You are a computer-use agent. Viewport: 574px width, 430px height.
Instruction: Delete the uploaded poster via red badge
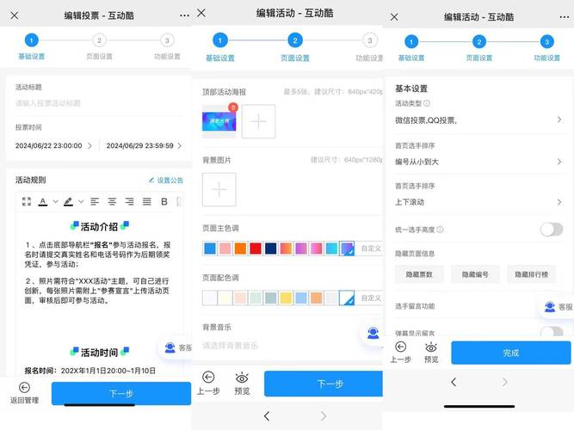pyautogui.click(x=233, y=107)
